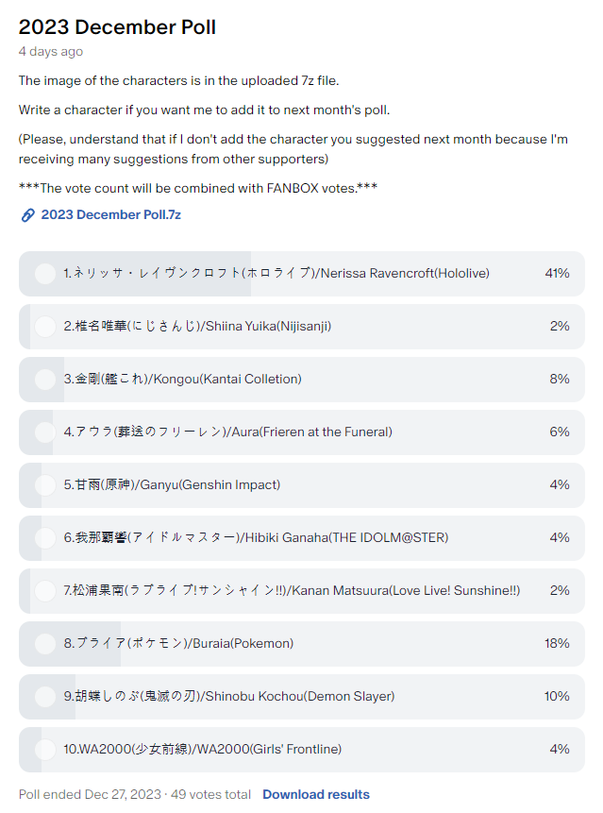Click the Kongou (Kantai Collection) option label
The height and width of the screenshot is (813, 603).
183,380
